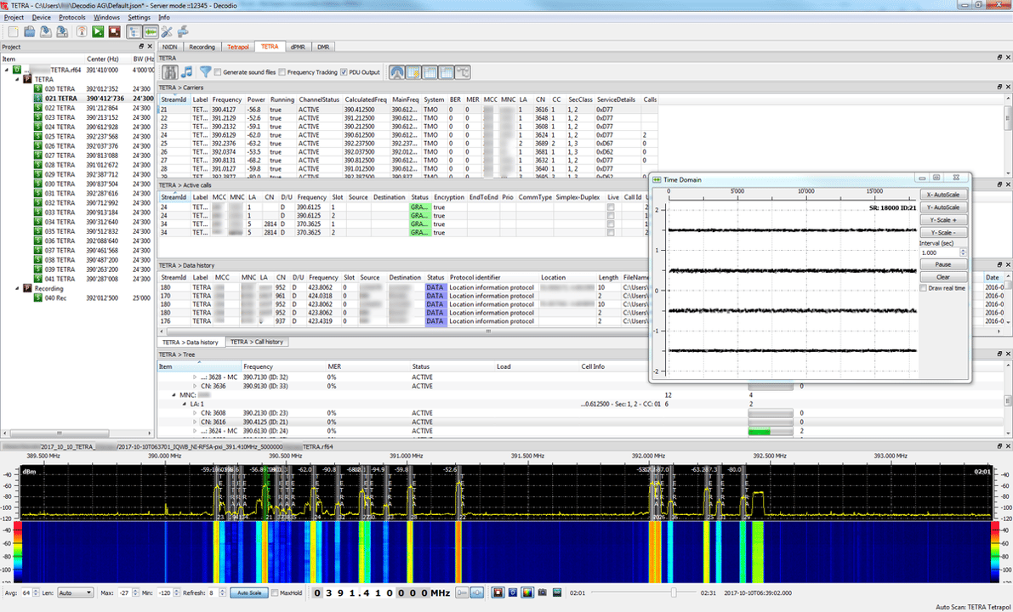This screenshot has width=1013, height=612.
Task: Expand the Recording tree item
Action: click(15, 288)
